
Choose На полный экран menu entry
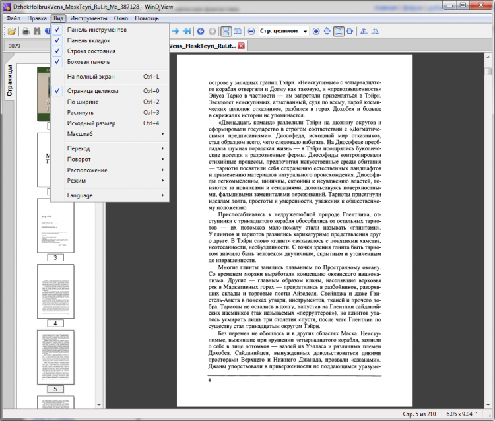pyautogui.click(x=110, y=77)
